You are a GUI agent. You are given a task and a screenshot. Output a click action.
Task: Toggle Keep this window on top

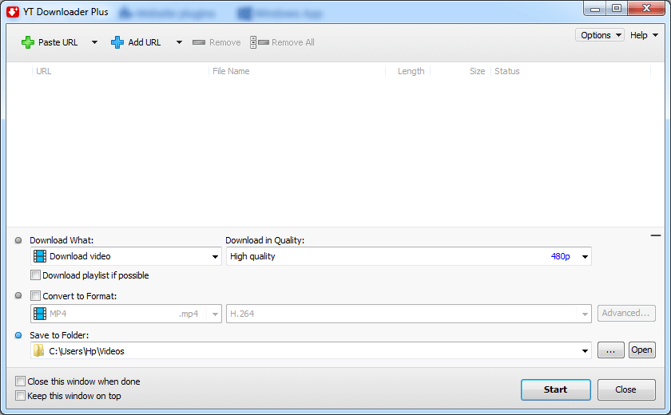coord(20,395)
